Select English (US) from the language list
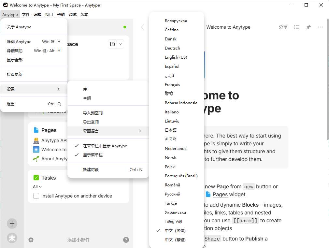This screenshot has width=329, height=248. tap(176, 57)
